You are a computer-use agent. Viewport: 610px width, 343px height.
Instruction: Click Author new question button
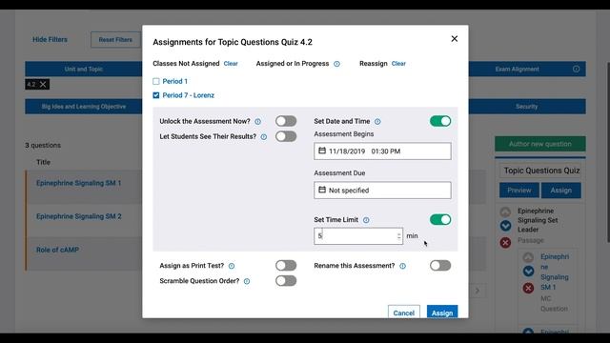tap(540, 144)
